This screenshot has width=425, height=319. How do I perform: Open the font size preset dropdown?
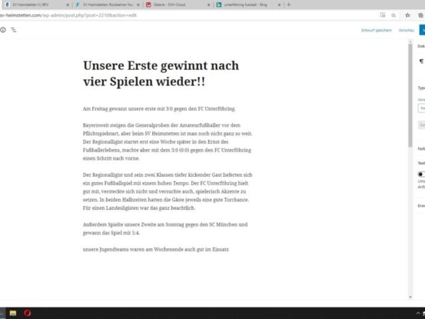point(421,108)
